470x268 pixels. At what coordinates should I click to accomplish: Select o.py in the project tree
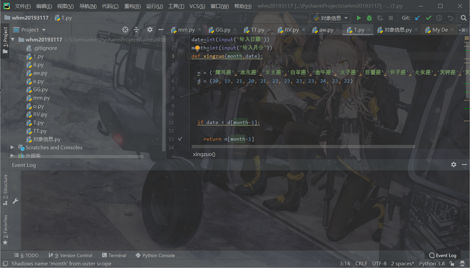point(39,106)
